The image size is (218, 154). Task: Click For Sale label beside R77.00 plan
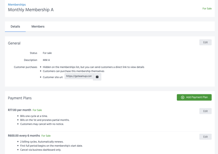pyautogui.click(x=37, y=110)
